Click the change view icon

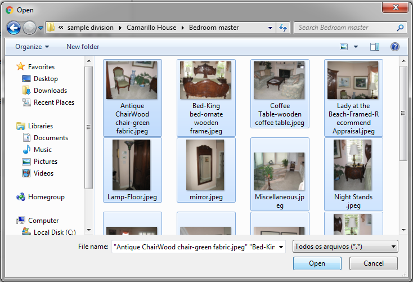click(x=344, y=47)
